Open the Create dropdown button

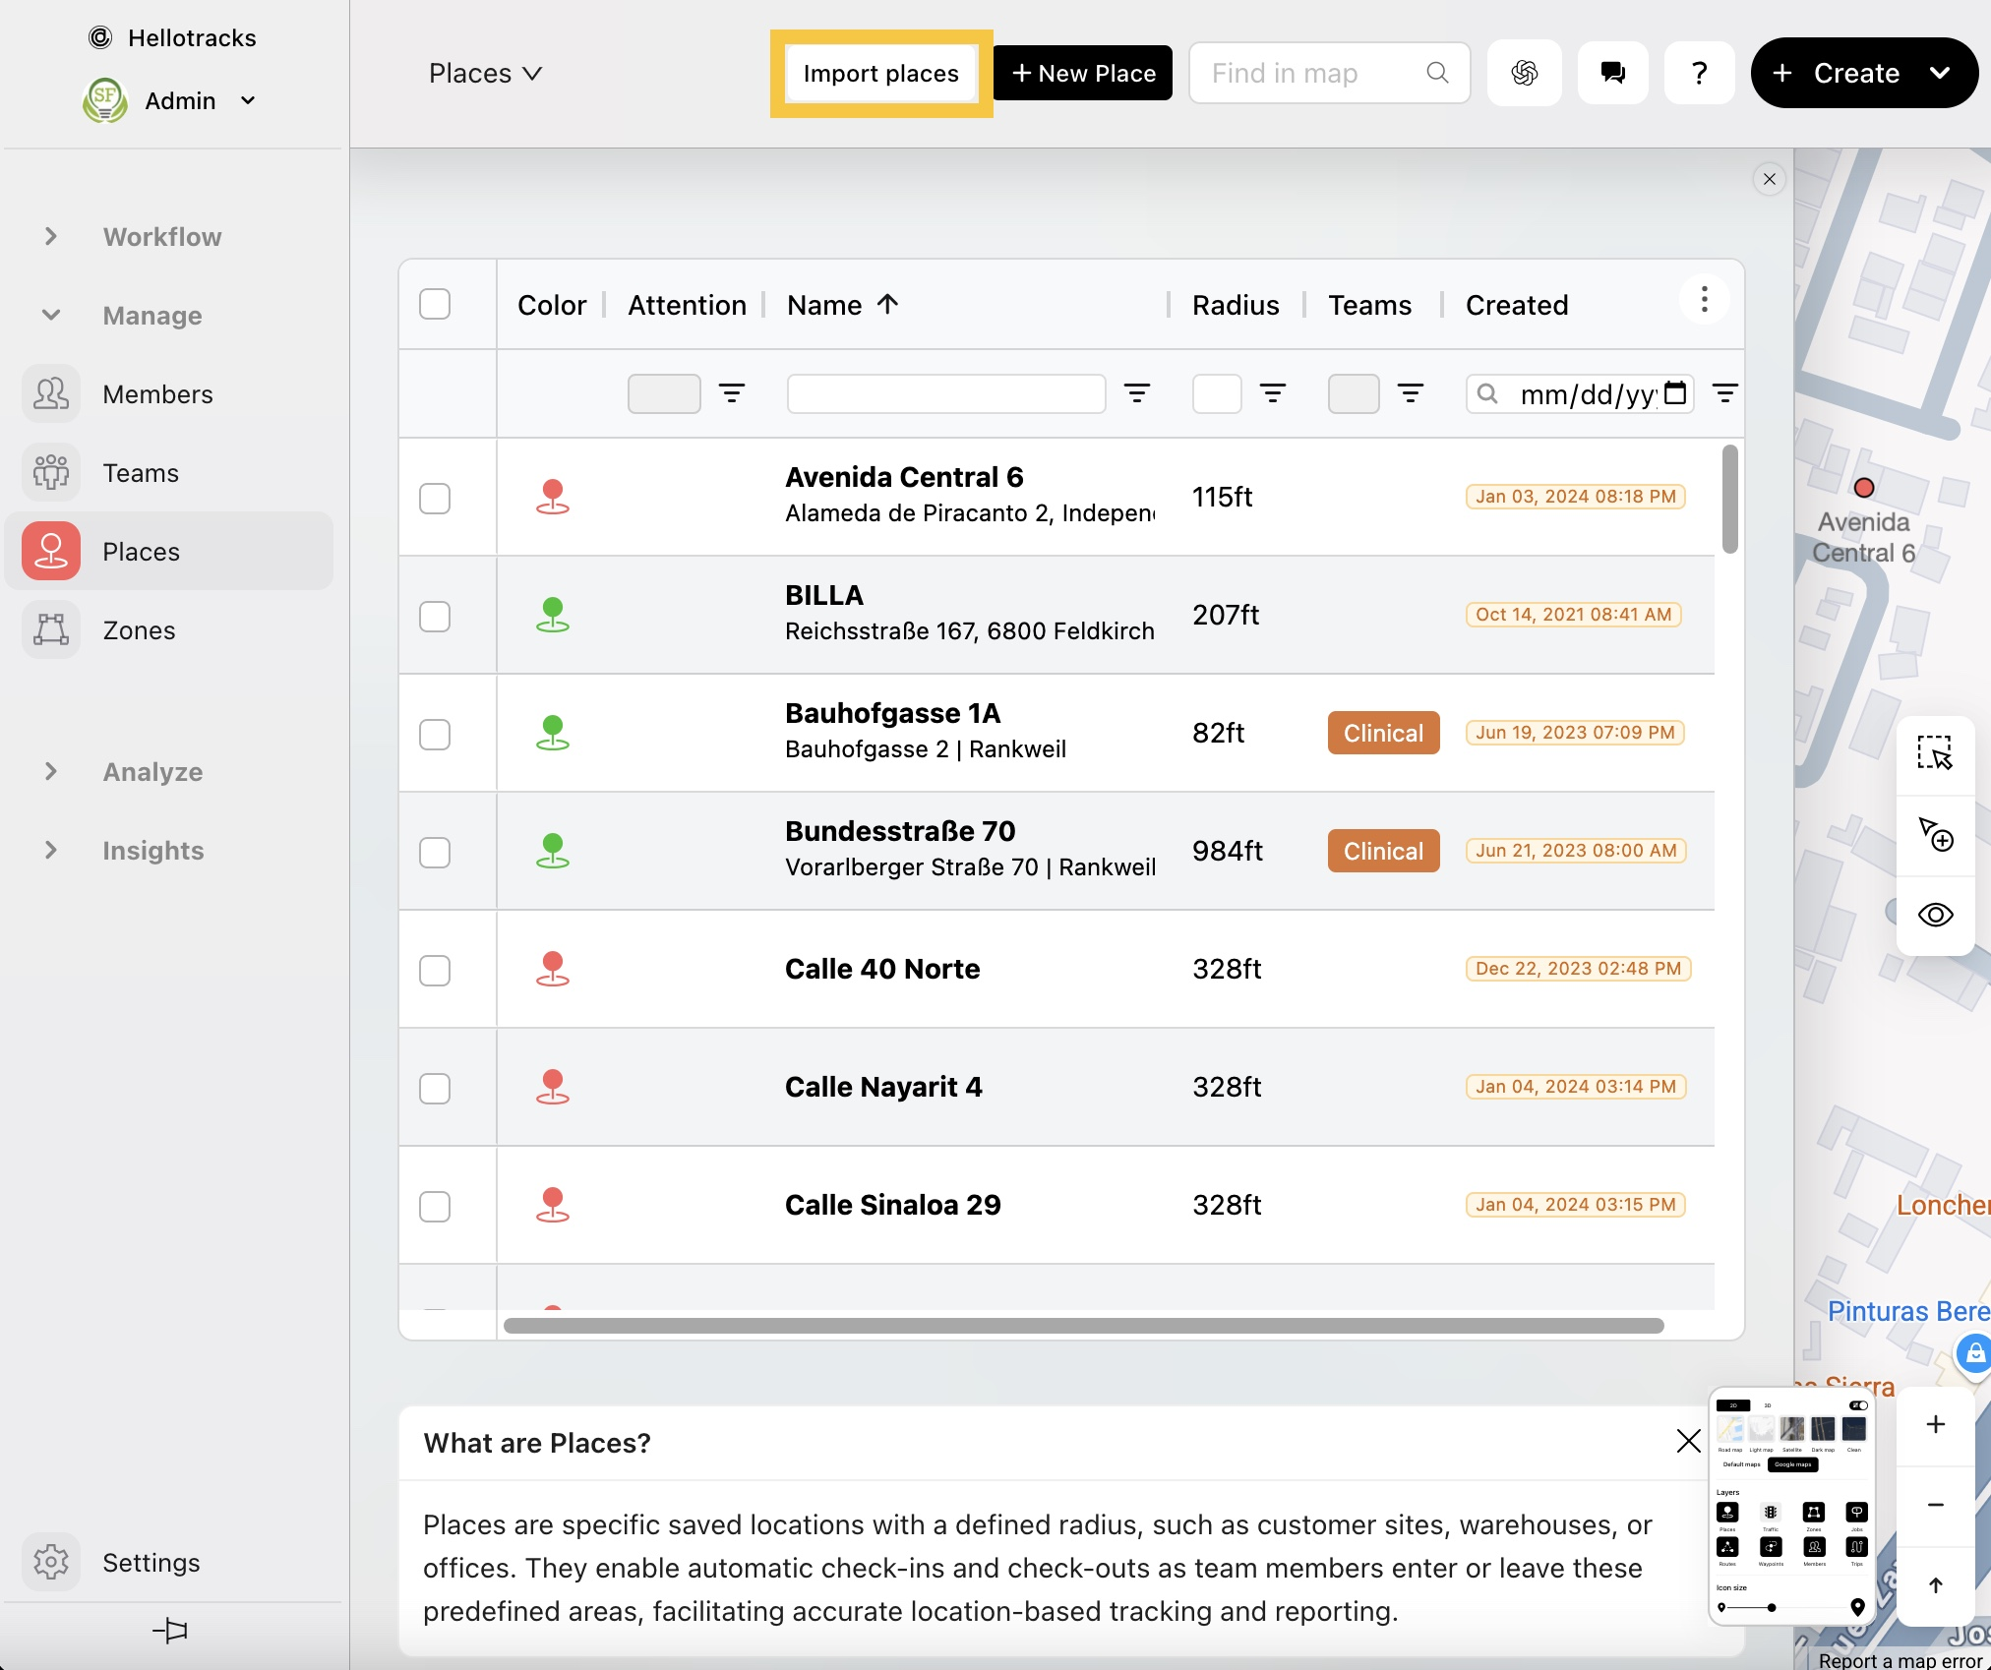[x=1863, y=73]
